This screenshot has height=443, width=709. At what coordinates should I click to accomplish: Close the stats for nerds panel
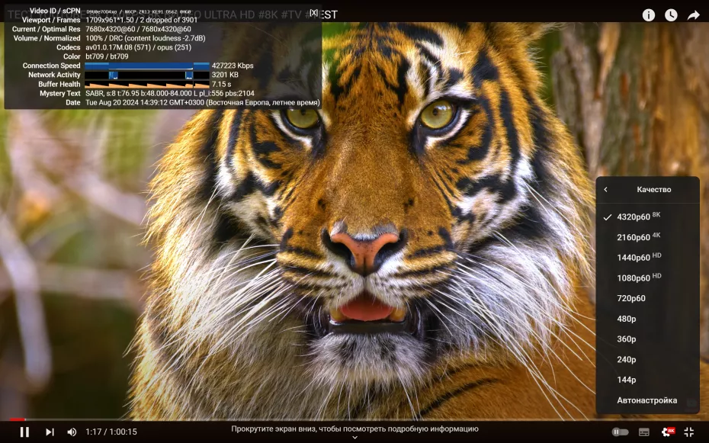pyautogui.click(x=314, y=13)
